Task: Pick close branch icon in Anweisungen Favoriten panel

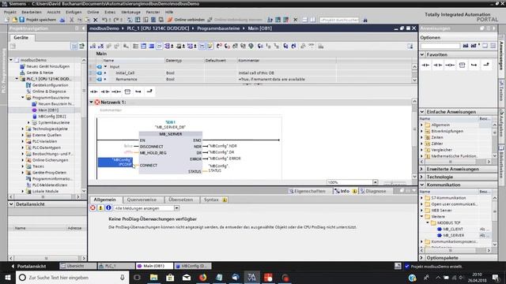Action: pos(486,65)
